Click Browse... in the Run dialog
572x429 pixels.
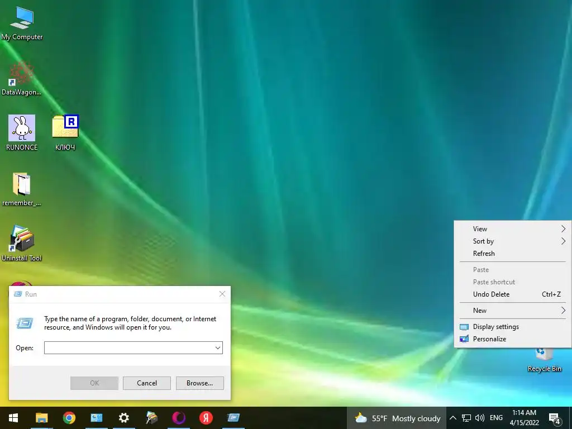click(x=199, y=383)
